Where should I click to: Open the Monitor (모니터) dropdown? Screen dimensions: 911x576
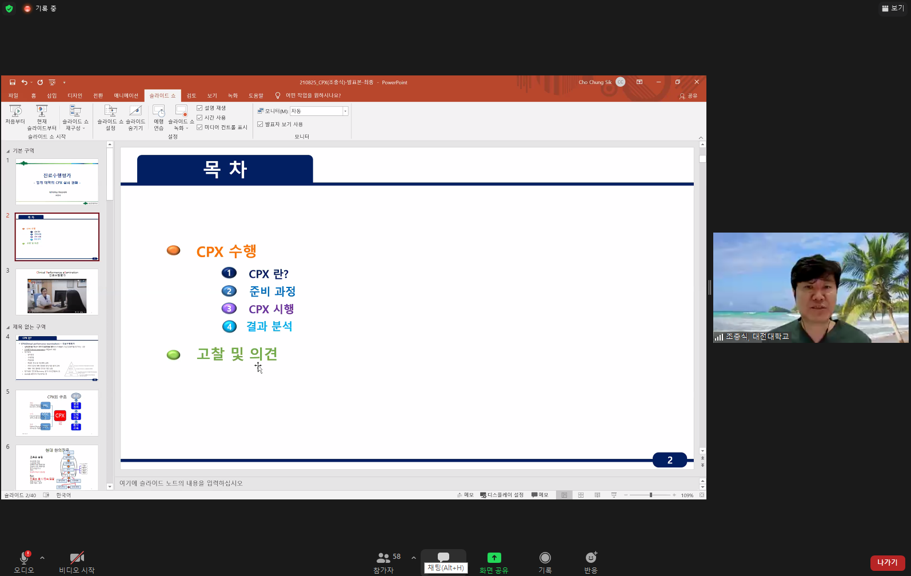(x=345, y=111)
